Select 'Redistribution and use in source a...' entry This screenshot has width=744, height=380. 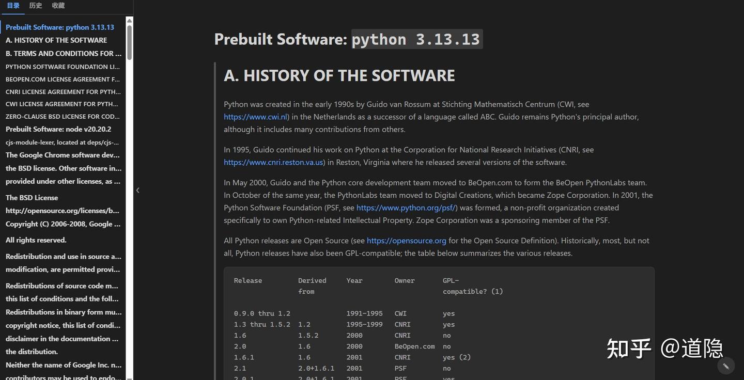(64, 257)
